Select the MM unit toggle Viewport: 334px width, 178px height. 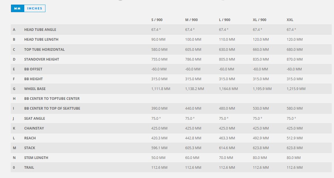click(x=17, y=8)
